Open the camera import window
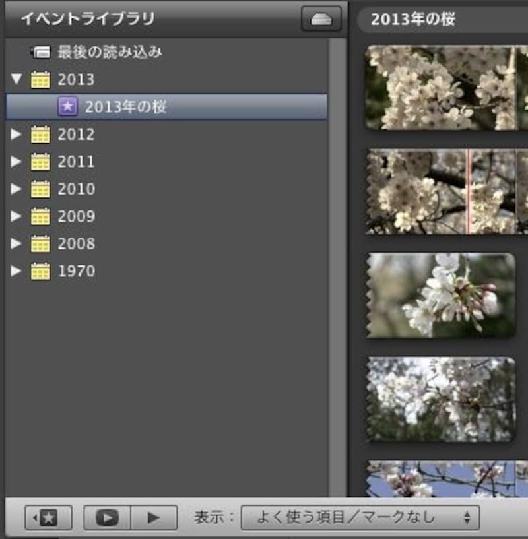This screenshot has width=528, height=539. 321,19
